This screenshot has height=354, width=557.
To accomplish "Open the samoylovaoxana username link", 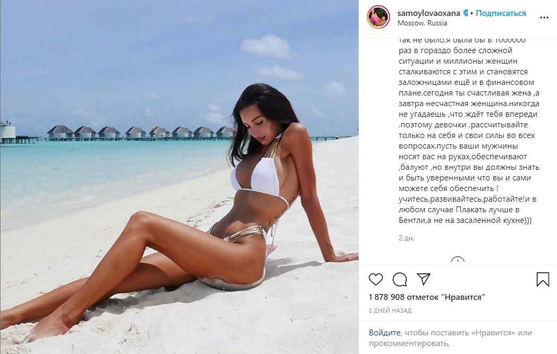I will pos(429,13).
